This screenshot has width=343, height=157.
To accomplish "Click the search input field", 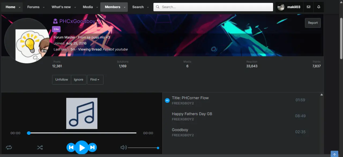I will 213,7.
